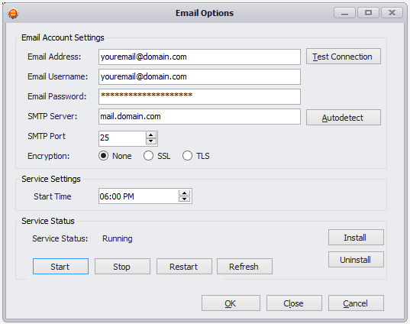
Task: Click the Email Username: label
Action: coord(58,76)
